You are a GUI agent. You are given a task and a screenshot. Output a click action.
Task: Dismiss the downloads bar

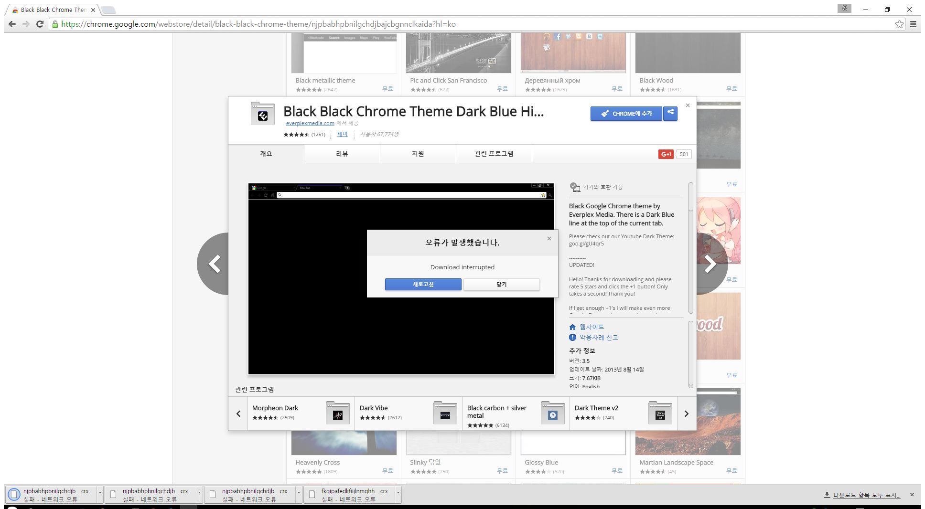pos(912,495)
